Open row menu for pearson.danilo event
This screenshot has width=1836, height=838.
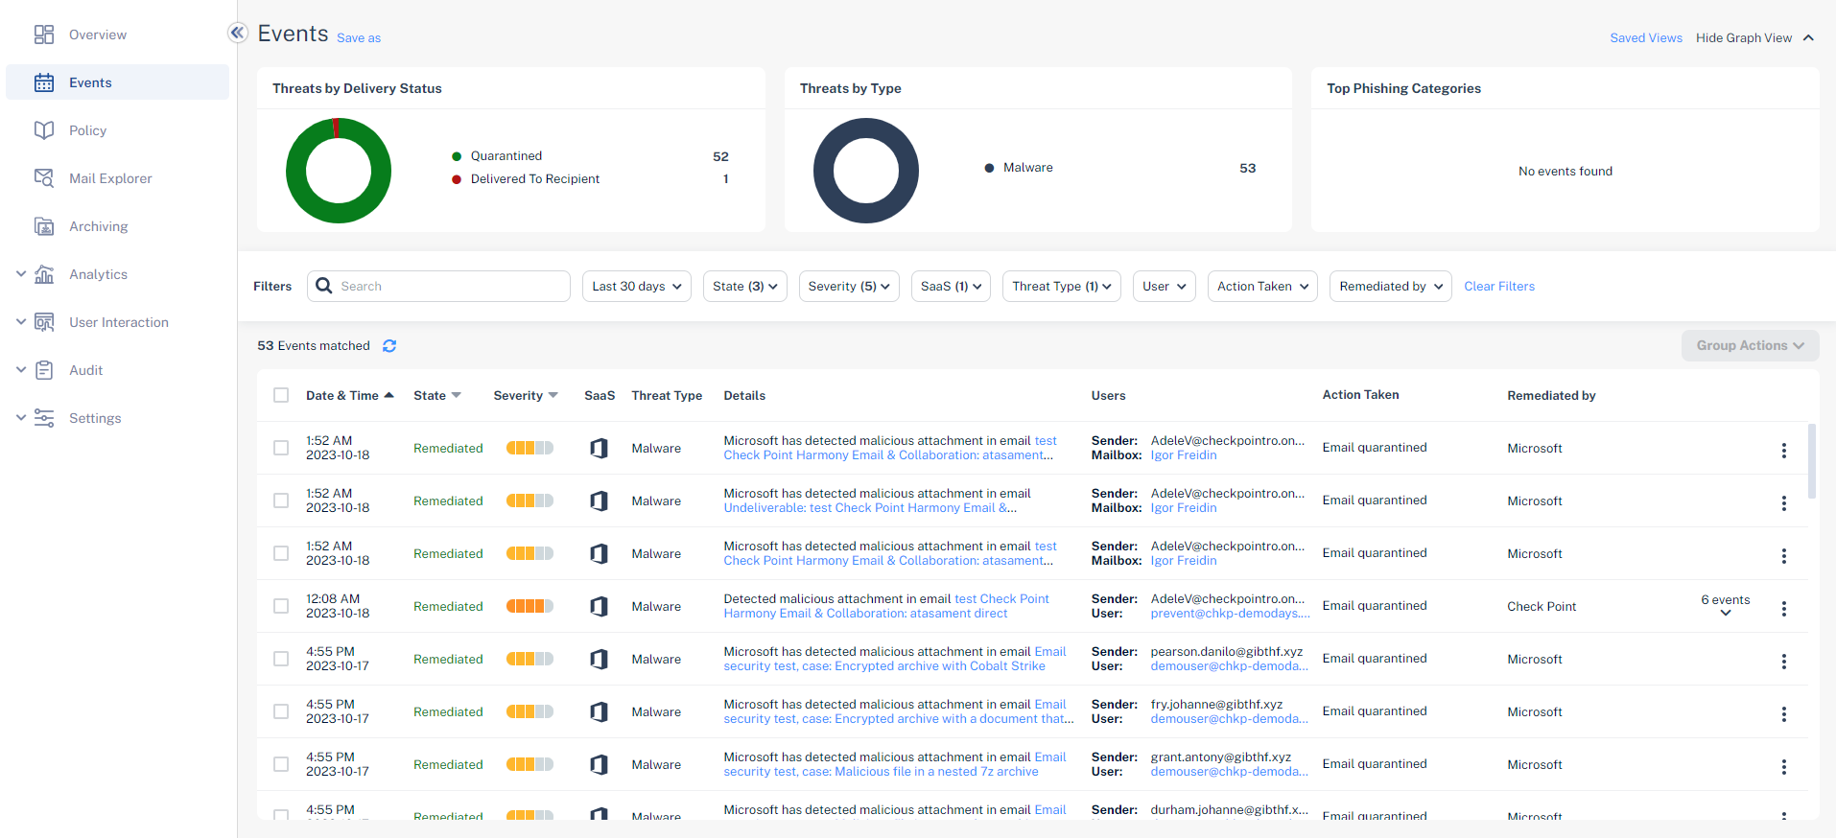pyautogui.click(x=1784, y=662)
